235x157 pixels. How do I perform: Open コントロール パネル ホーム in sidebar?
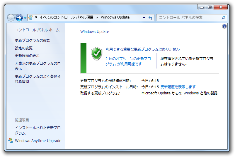tap(37, 30)
